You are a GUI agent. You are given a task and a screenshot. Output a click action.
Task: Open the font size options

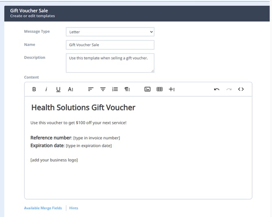[x=70, y=89]
